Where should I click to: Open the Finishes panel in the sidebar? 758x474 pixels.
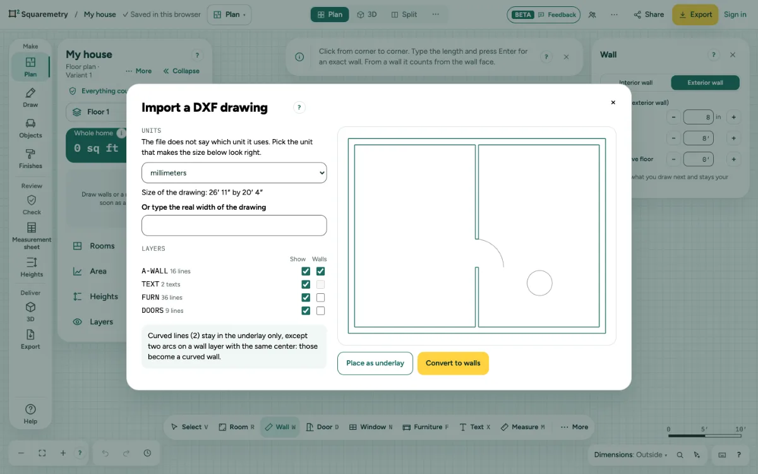(x=30, y=159)
